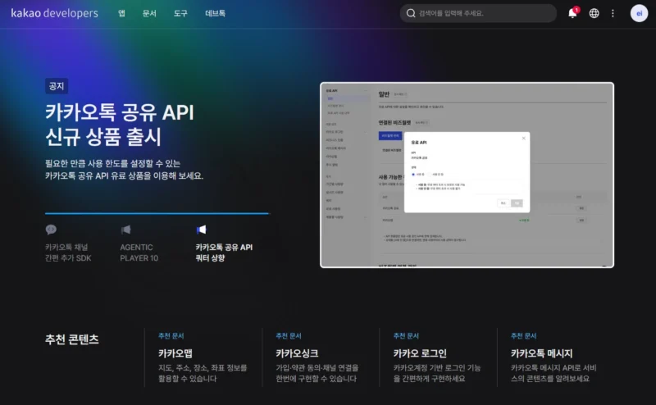Click 연결된 비즈월렛 heading in preview

coord(394,123)
